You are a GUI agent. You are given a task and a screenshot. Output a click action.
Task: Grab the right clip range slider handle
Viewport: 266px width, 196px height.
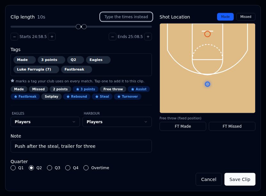pos(84,26)
